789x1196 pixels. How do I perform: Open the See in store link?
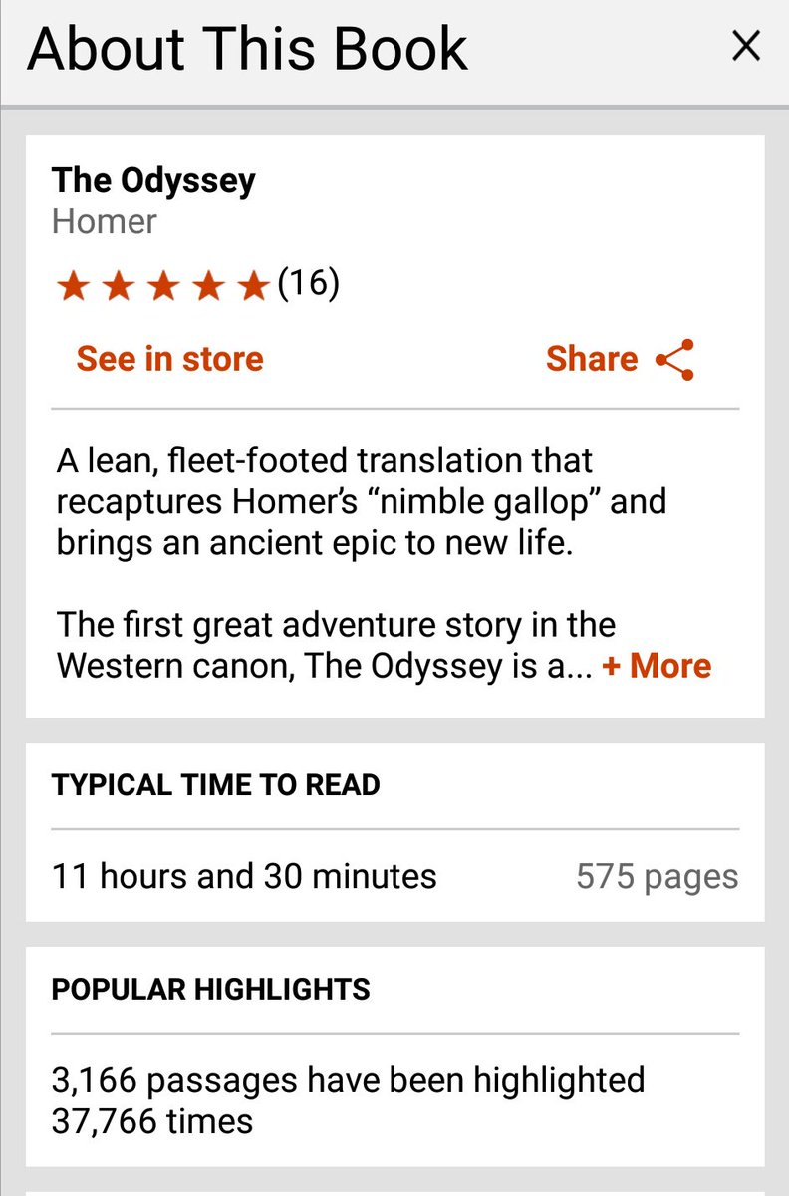point(170,359)
